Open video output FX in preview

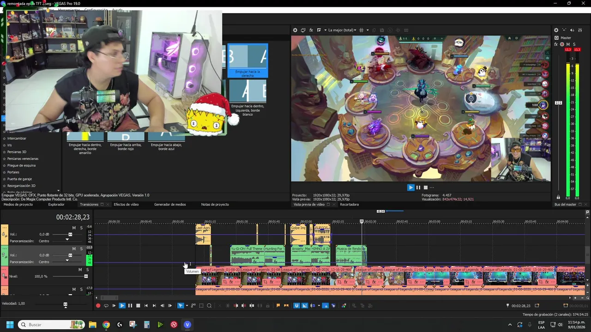311,30
